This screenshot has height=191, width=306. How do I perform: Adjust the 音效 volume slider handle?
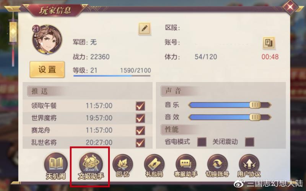coord(255,117)
